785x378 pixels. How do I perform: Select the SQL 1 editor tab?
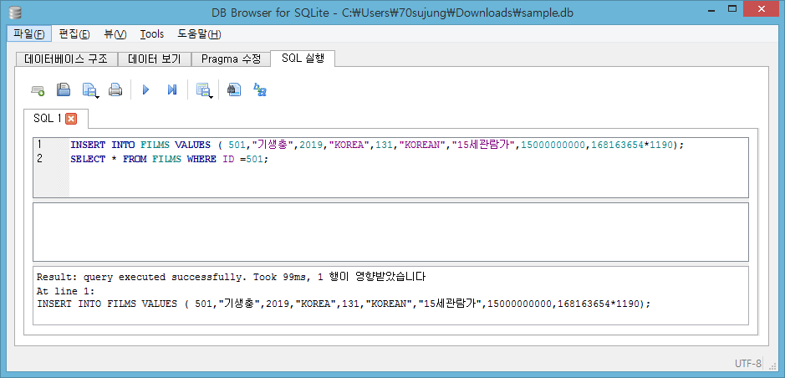click(x=47, y=119)
